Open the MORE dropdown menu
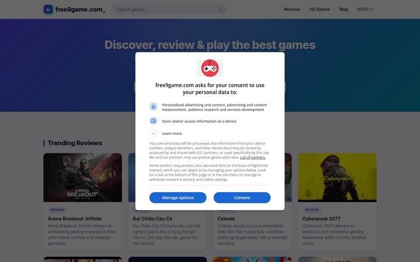 [x=365, y=9]
